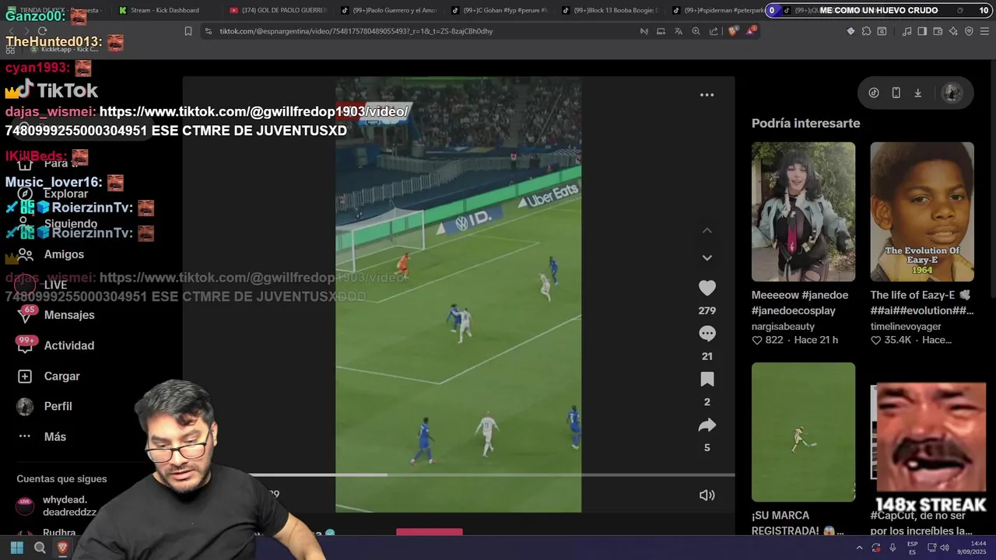Switch to #spiderman #peterparker tab
The height and width of the screenshot is (560, 996).
click(x=714, y=10)
